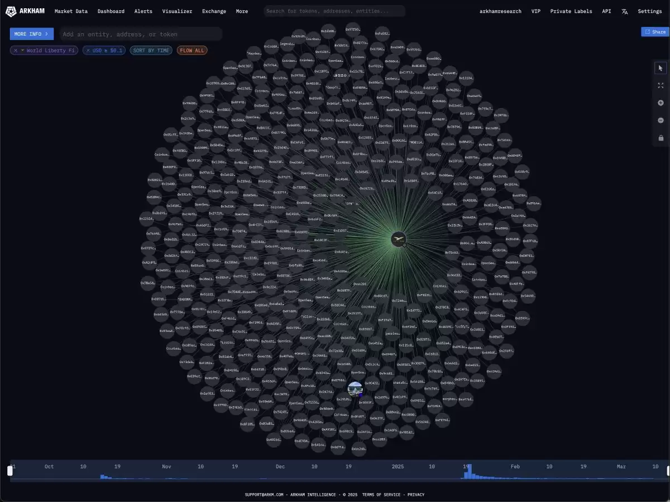The height and width of the screenshot is (502, 670).
Task: Fit the graph to screen
Action: click(661, 85)
